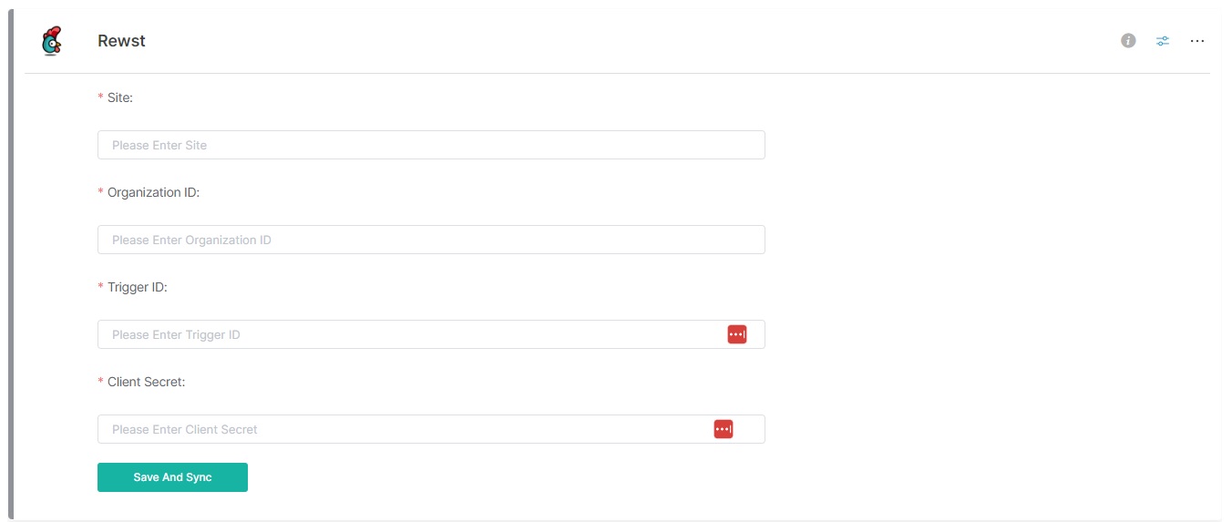Click the red asterisk before Client Secret
Viewport: 1232px width, 522px height.
click(x=100, y=382)
